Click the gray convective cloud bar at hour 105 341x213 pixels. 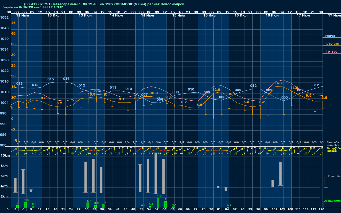[281, 174]
